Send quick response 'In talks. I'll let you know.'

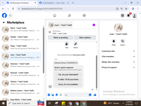pos(68,79)
